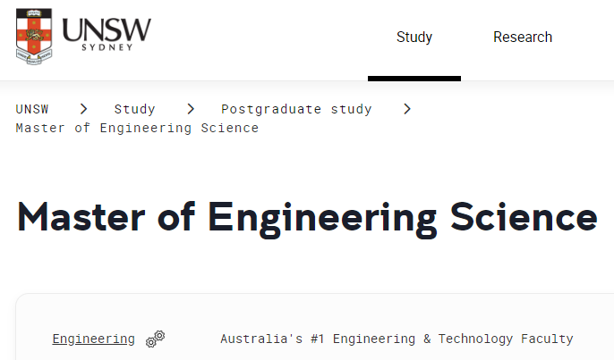Go to the UNSW breadcrumb link
This screenshot has width=614, height=360.
(x=32, y=109)
